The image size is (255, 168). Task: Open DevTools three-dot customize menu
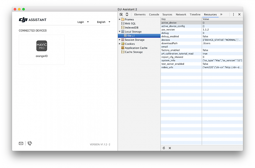(x=233, y=15)
